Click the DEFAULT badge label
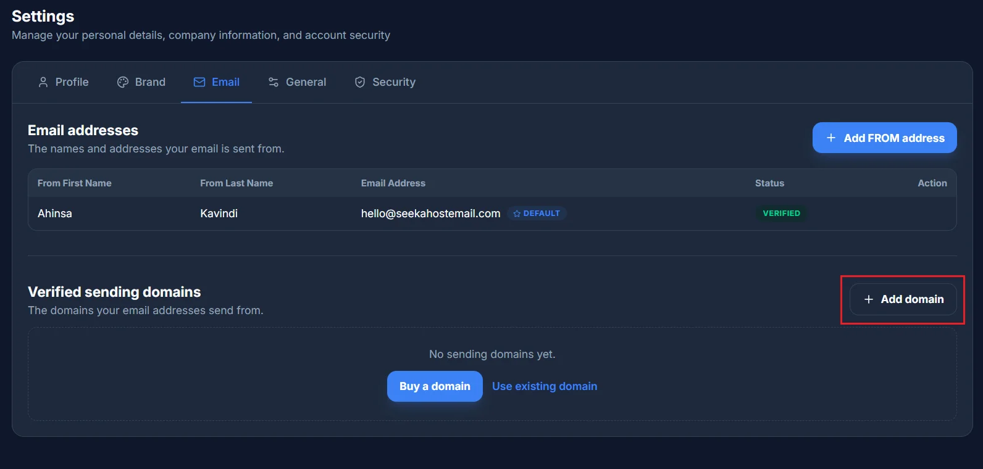Screen dimensions: 983x469 pos(537,214)
